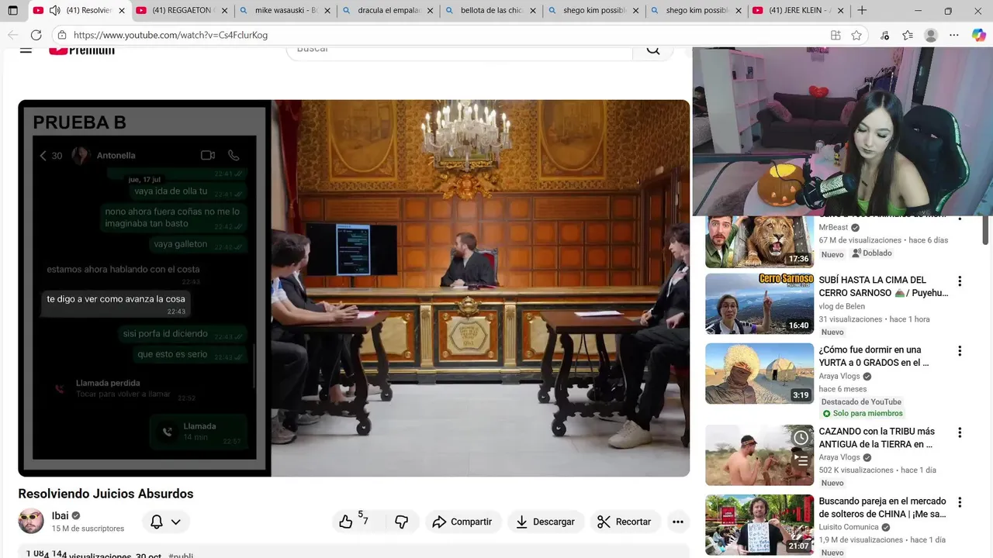
Task: Open Araya Vlogs link under YURTA video
Action: click(x=839, y=377)
